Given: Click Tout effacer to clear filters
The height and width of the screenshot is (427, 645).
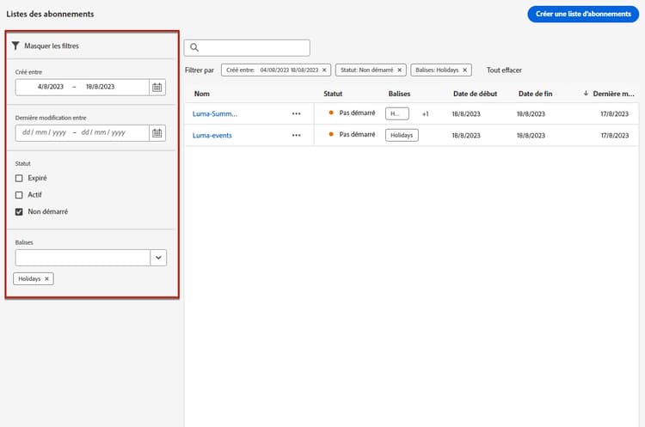Looking at the screenshot, I should click(504, 70).
